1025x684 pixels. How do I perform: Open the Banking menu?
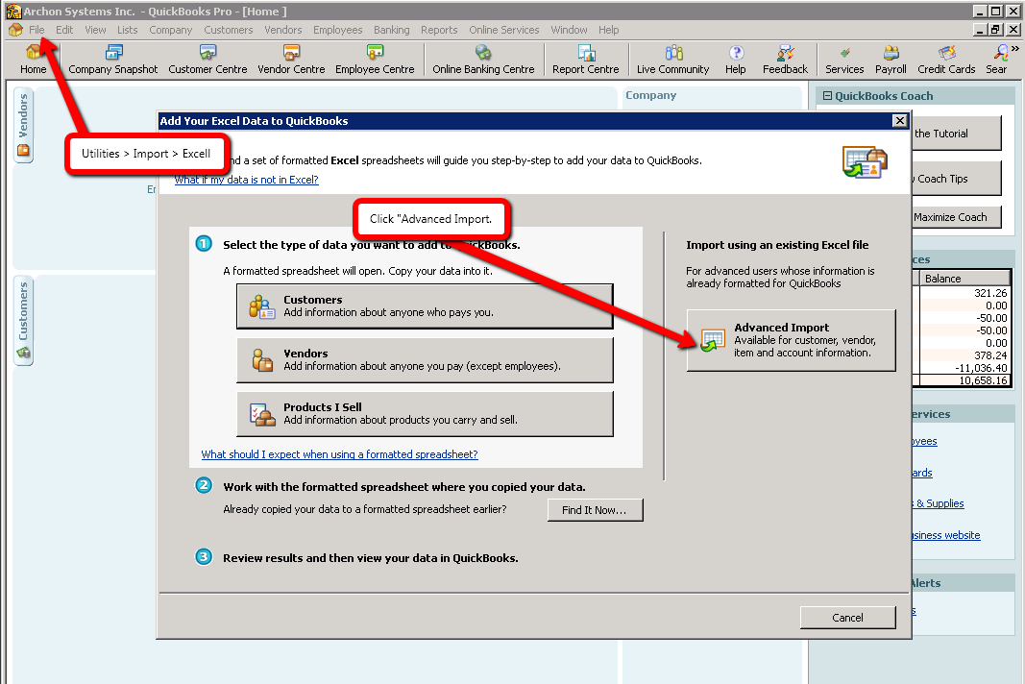(392, 30)
